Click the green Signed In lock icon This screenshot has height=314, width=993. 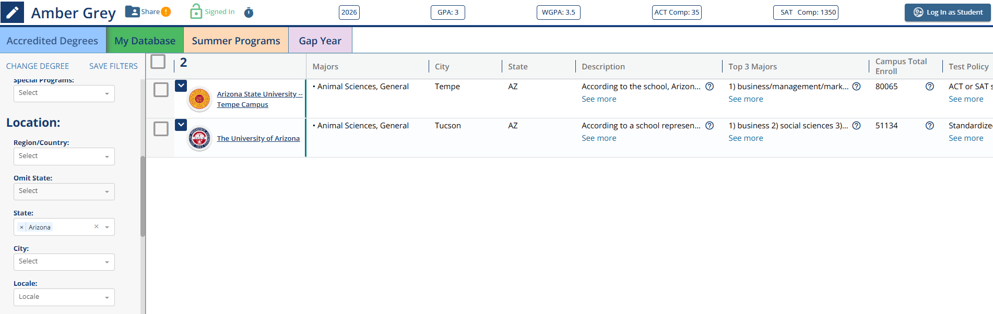coord(196,11)
